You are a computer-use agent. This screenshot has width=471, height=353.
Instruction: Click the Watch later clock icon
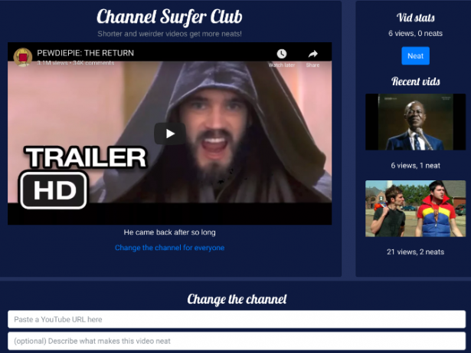click(282, 54)
